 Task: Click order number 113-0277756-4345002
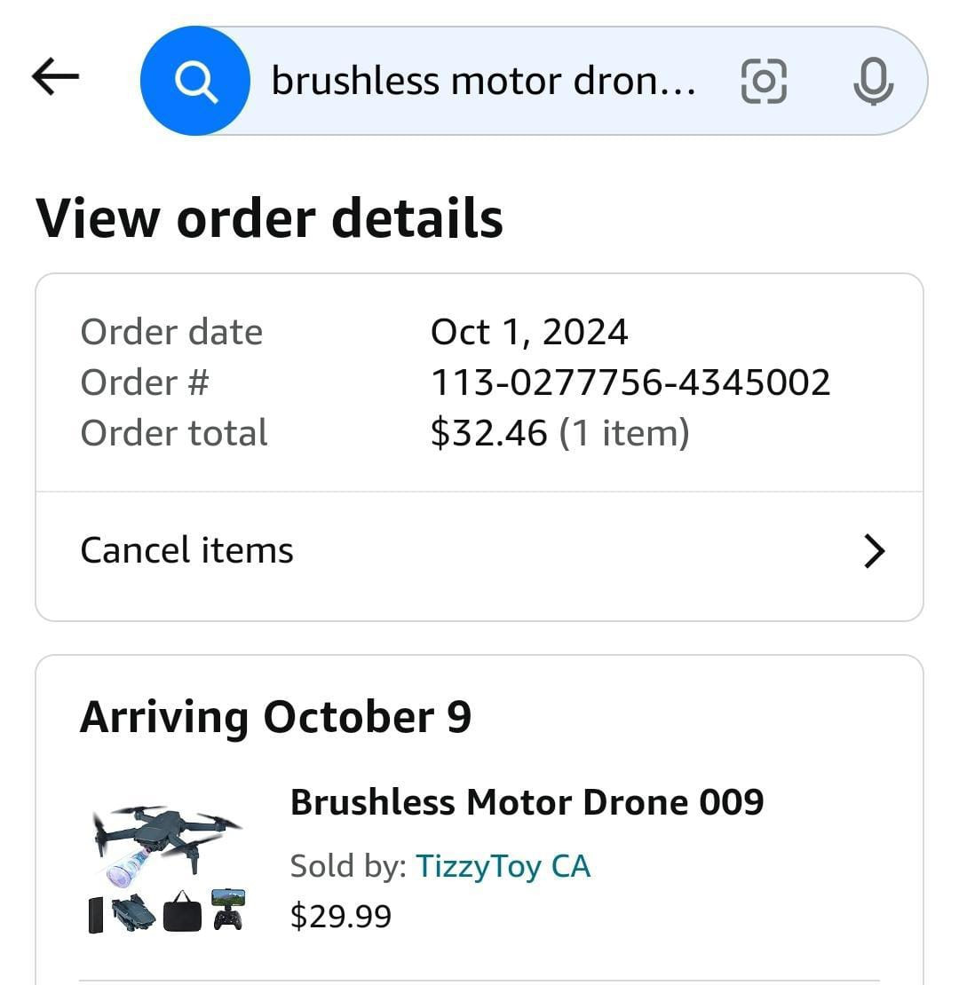click(630, 382)
